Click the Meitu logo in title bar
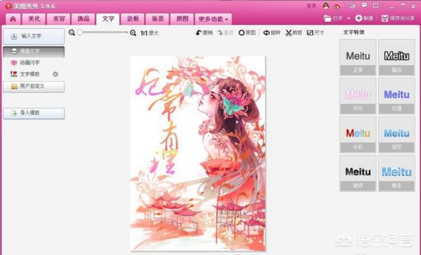This screenshot has height=255, width=421. [8, 6]
